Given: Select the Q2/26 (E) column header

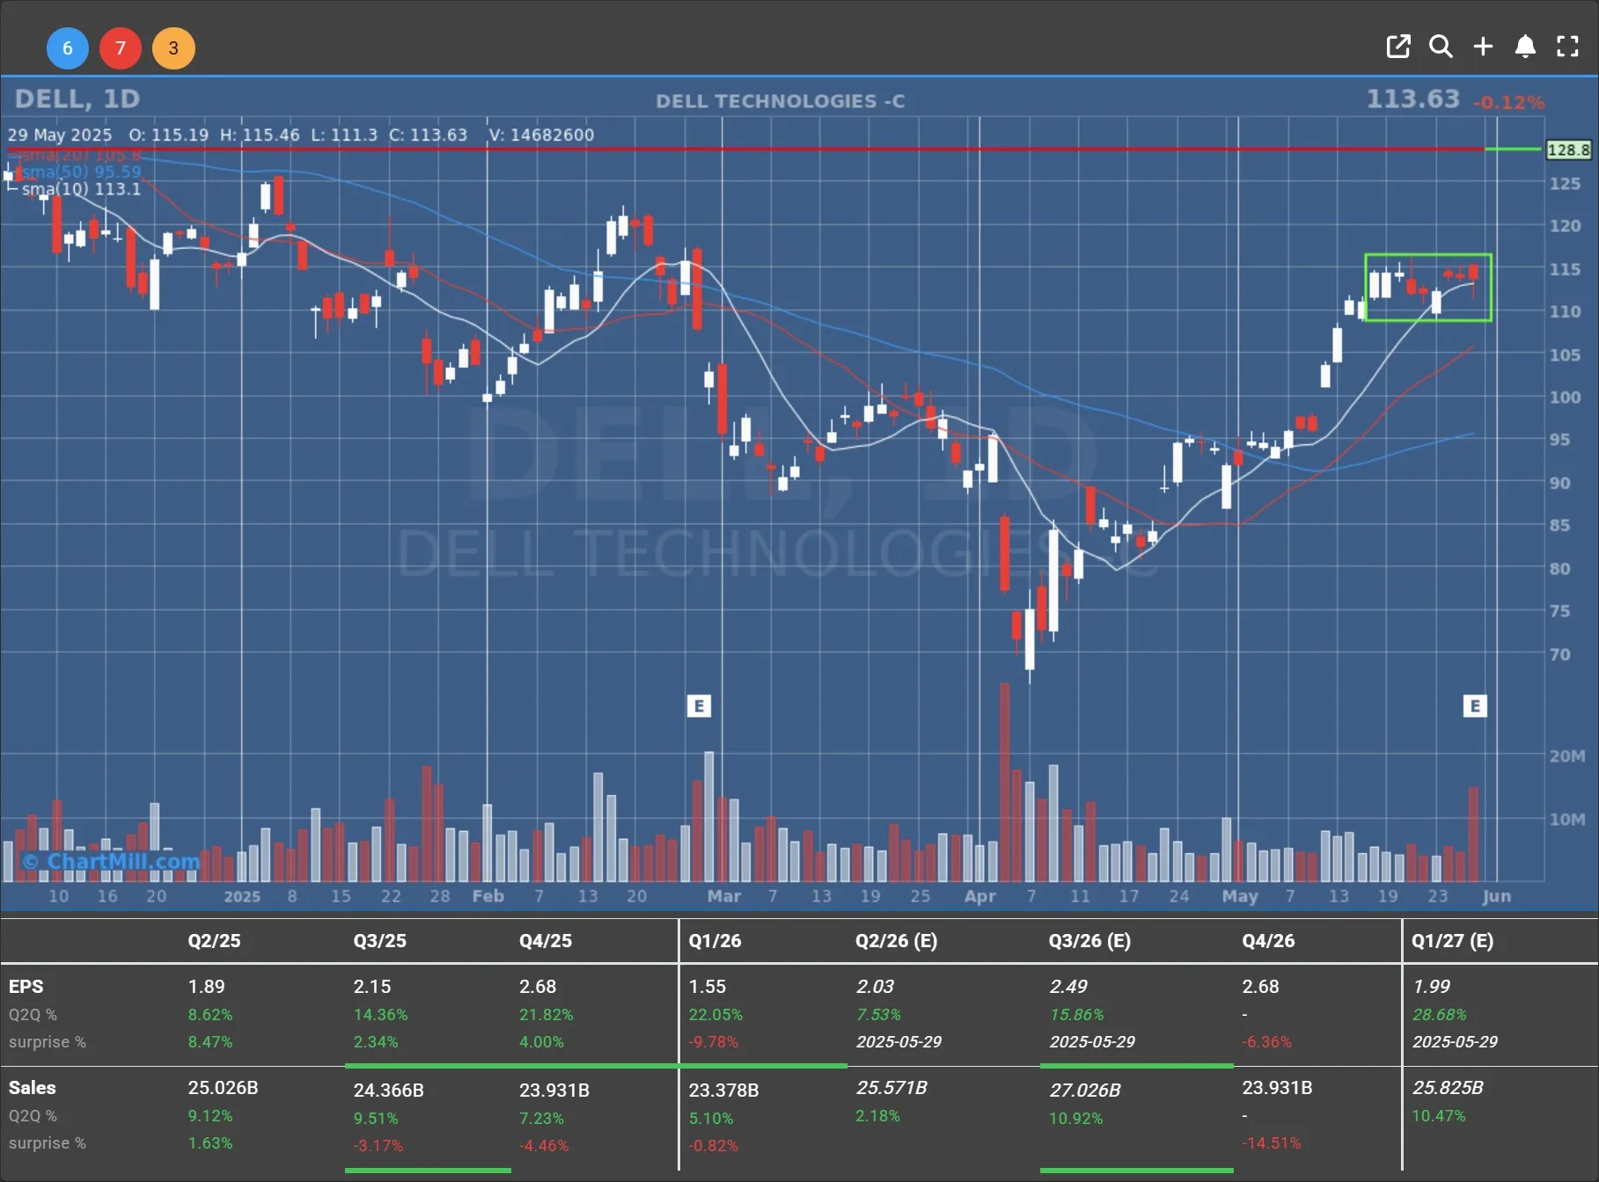Looking at the screenshot, I should coord(896,941).
